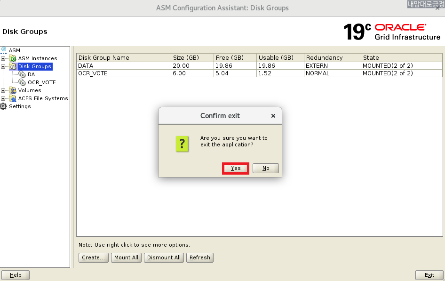Click the 5.04 free space cell
This screenshot has width=445, height=281.
235,73
